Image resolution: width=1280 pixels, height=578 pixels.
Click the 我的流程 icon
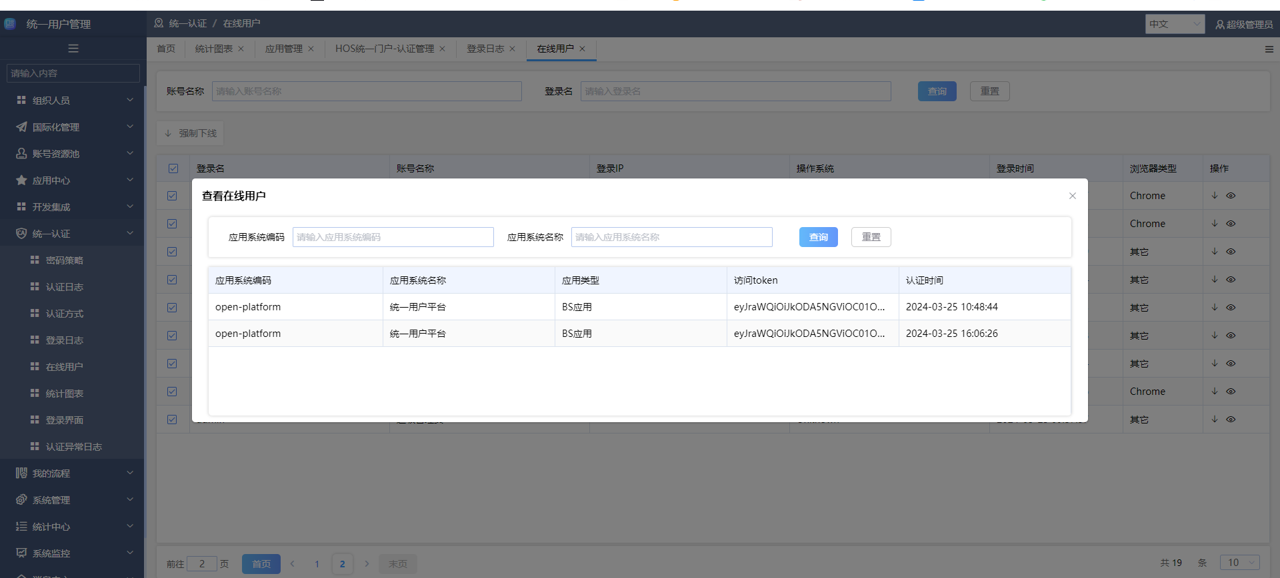coord(21,473)
